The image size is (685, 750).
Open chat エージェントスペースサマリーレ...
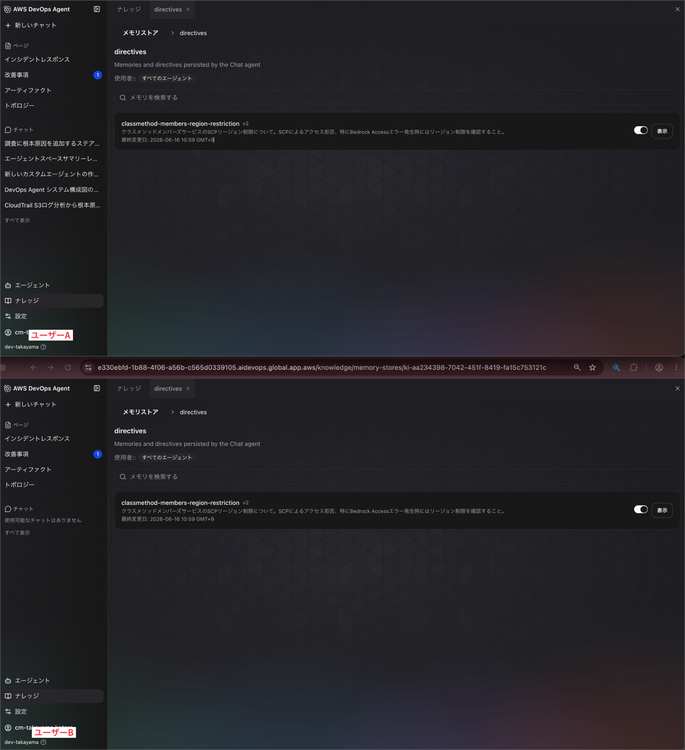51,159
